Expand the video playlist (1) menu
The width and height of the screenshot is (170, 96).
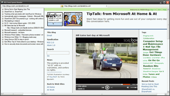click(x=80, y=89)
